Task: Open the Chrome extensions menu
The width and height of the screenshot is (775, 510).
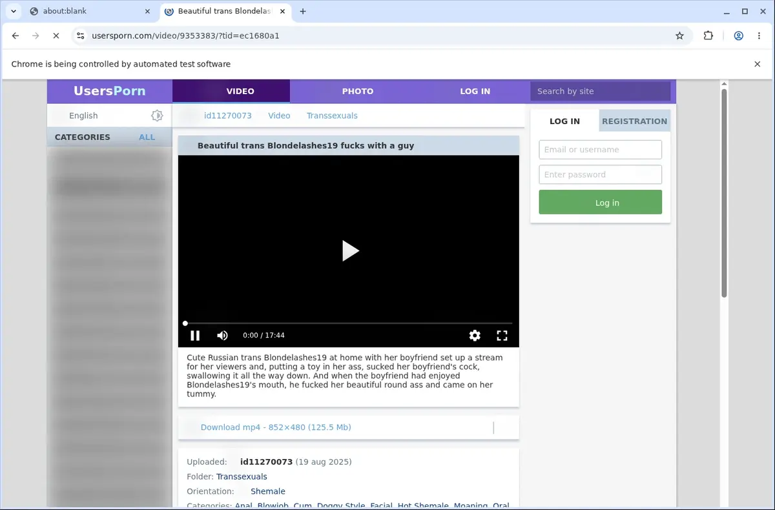Action: click(708, 36)
